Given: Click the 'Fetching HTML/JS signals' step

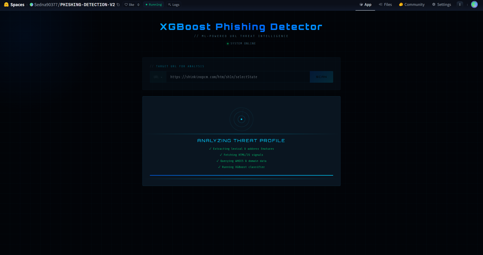Looking at the screenshot, I should (241, 155).
